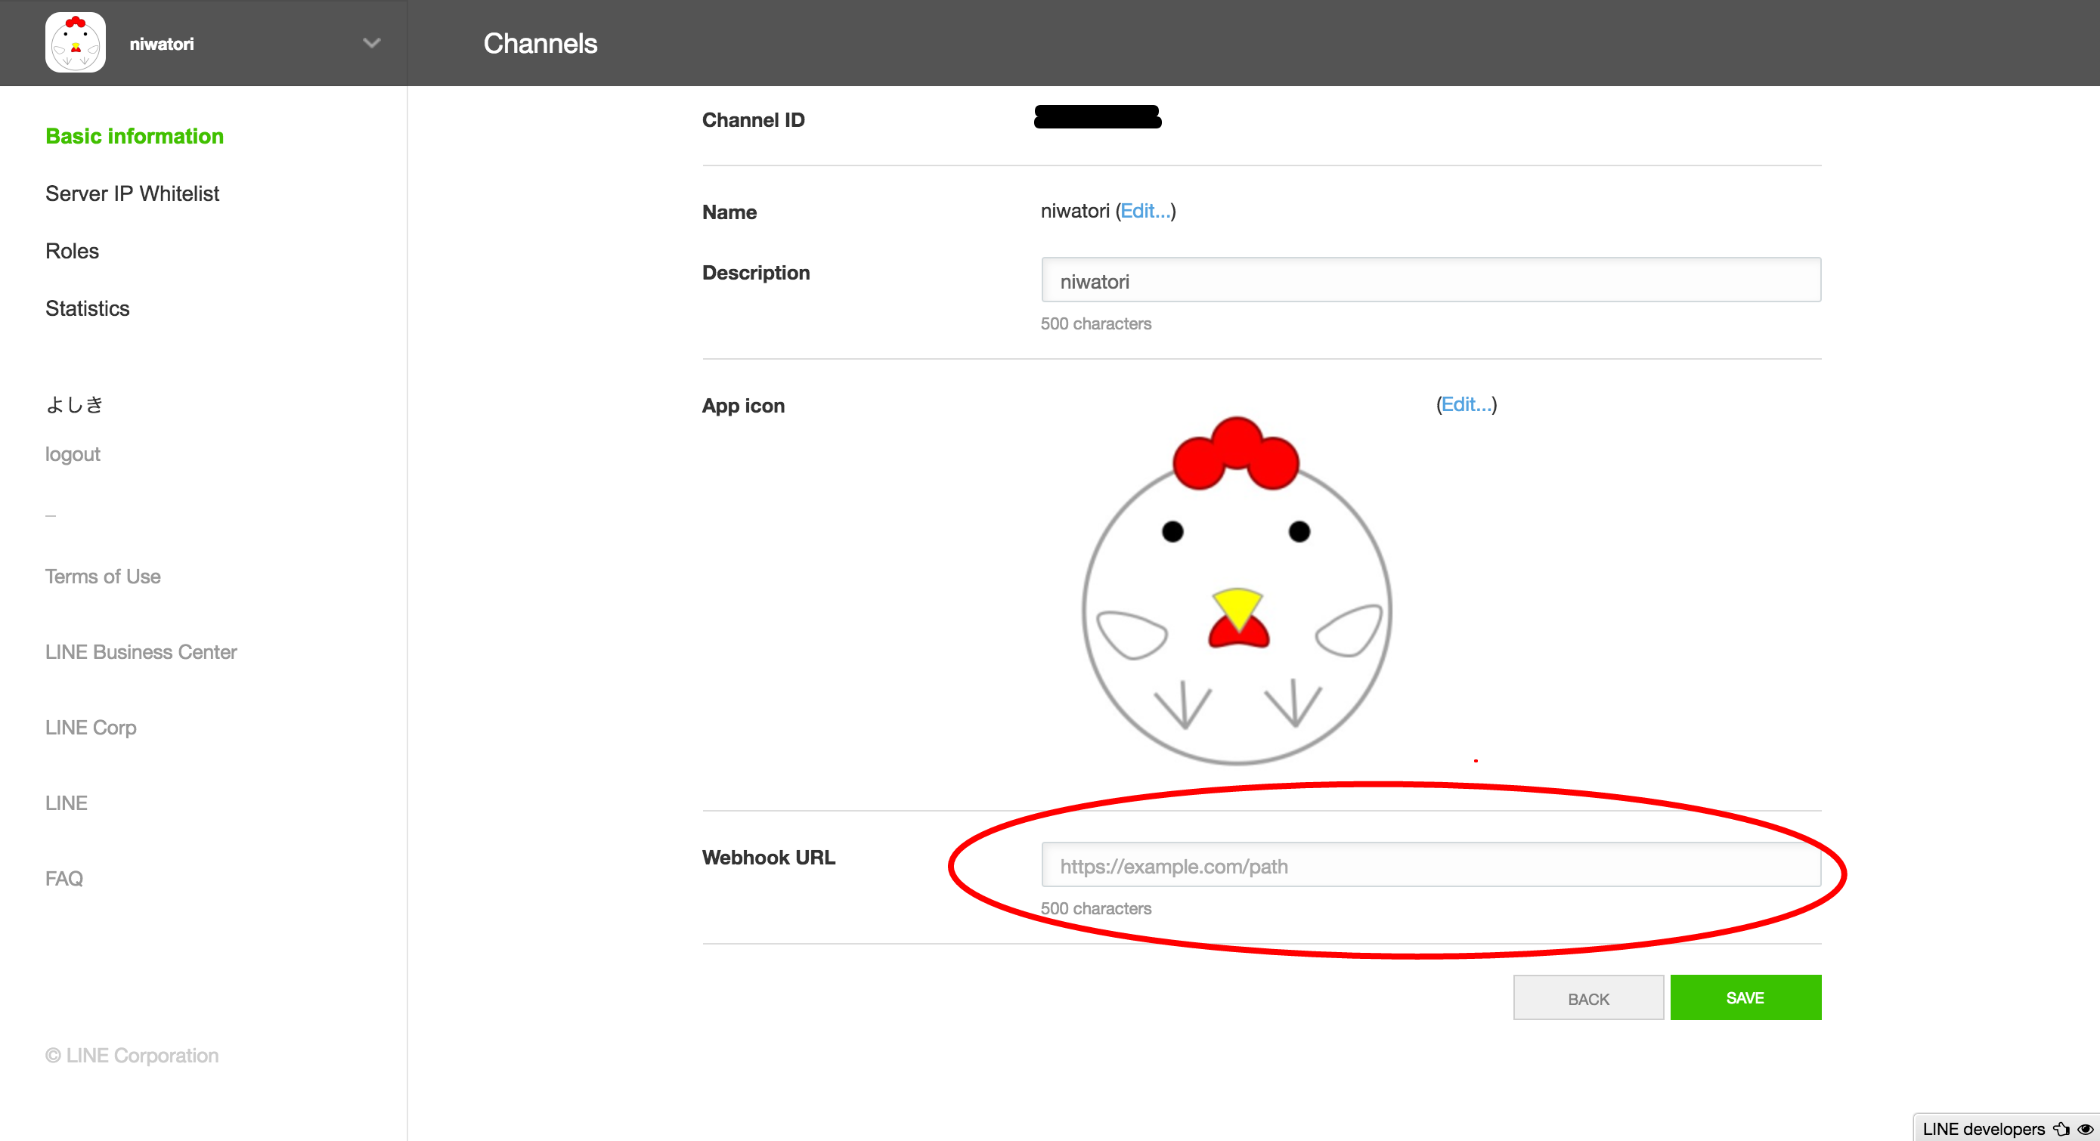Open Terms of Use link

pos(103,577)
